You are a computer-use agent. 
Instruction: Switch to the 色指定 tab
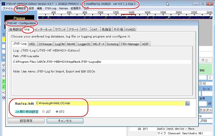107,29
